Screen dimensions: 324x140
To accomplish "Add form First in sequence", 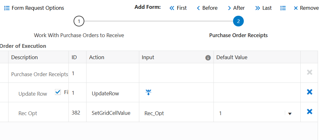I will point(178,8).
